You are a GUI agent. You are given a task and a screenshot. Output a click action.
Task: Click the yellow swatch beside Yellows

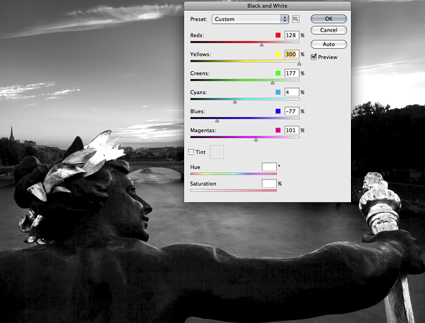point(278,54)
